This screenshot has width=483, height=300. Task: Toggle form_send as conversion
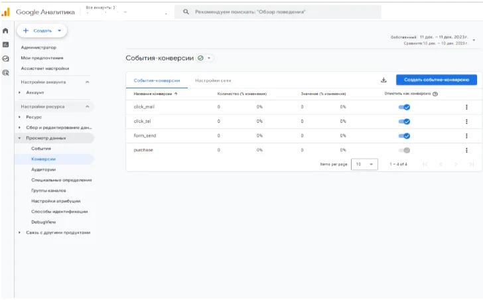[405, 136]
